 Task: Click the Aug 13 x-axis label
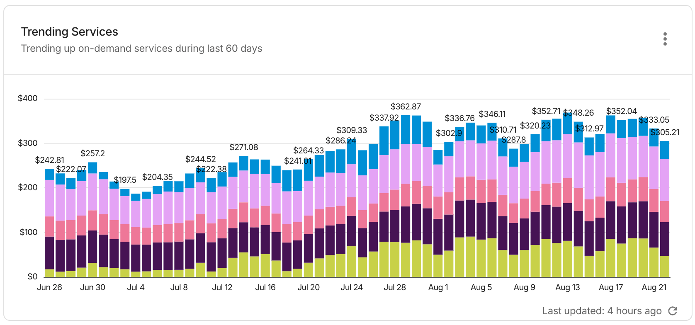(x=568, y=287)
